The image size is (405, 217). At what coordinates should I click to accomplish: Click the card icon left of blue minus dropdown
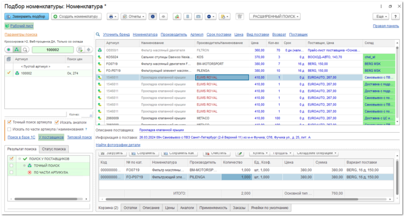click(x=198, y=16)
